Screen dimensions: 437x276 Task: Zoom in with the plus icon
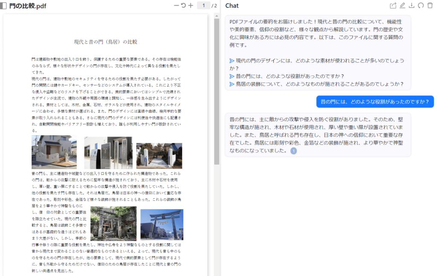pyautogui.click(x=190, y=6)
